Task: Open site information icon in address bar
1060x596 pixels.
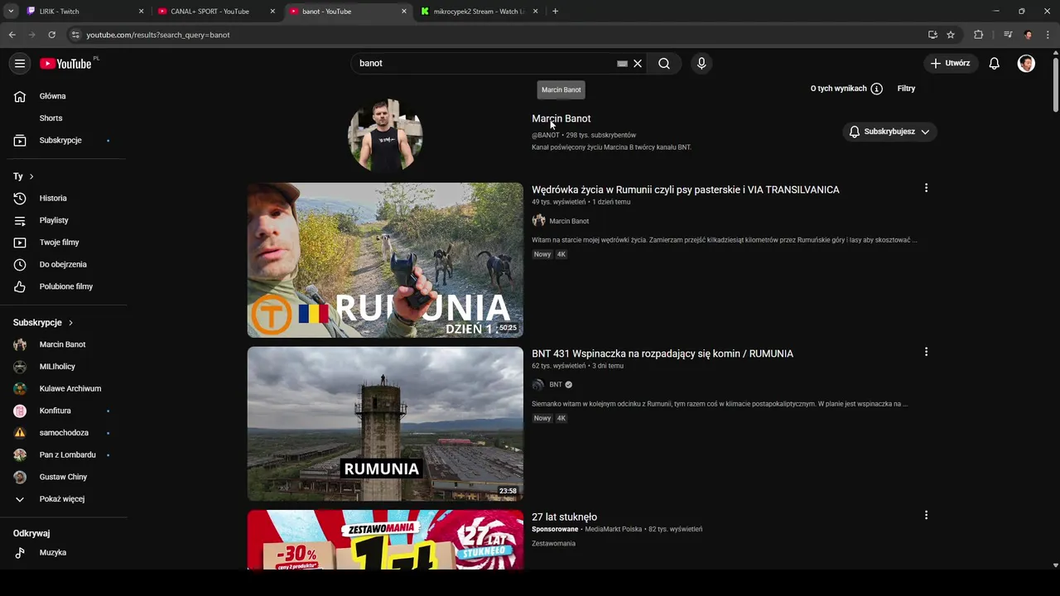Action: click(75, 35)
